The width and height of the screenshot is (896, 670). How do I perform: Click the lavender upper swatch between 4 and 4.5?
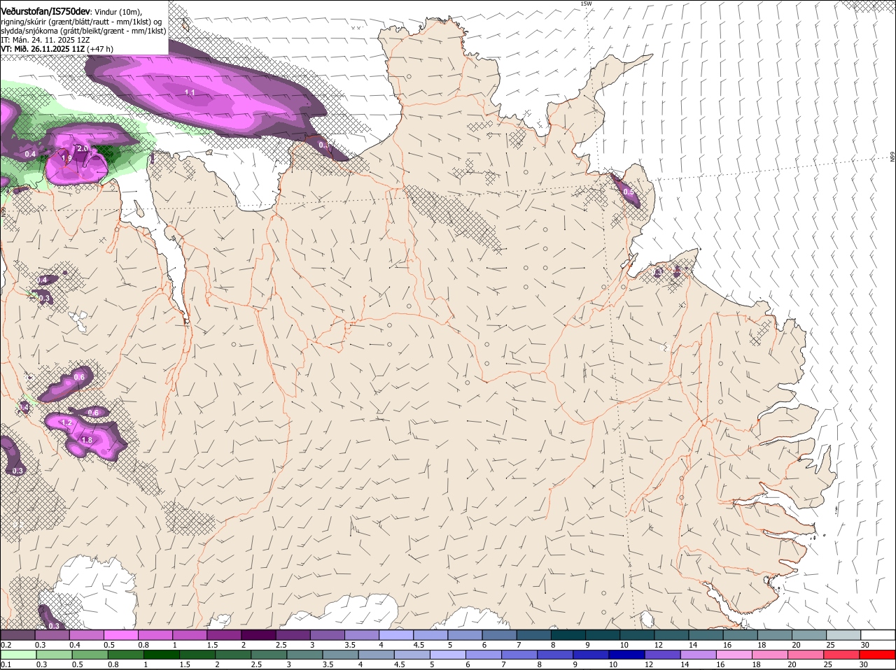[x=398, y=636]
